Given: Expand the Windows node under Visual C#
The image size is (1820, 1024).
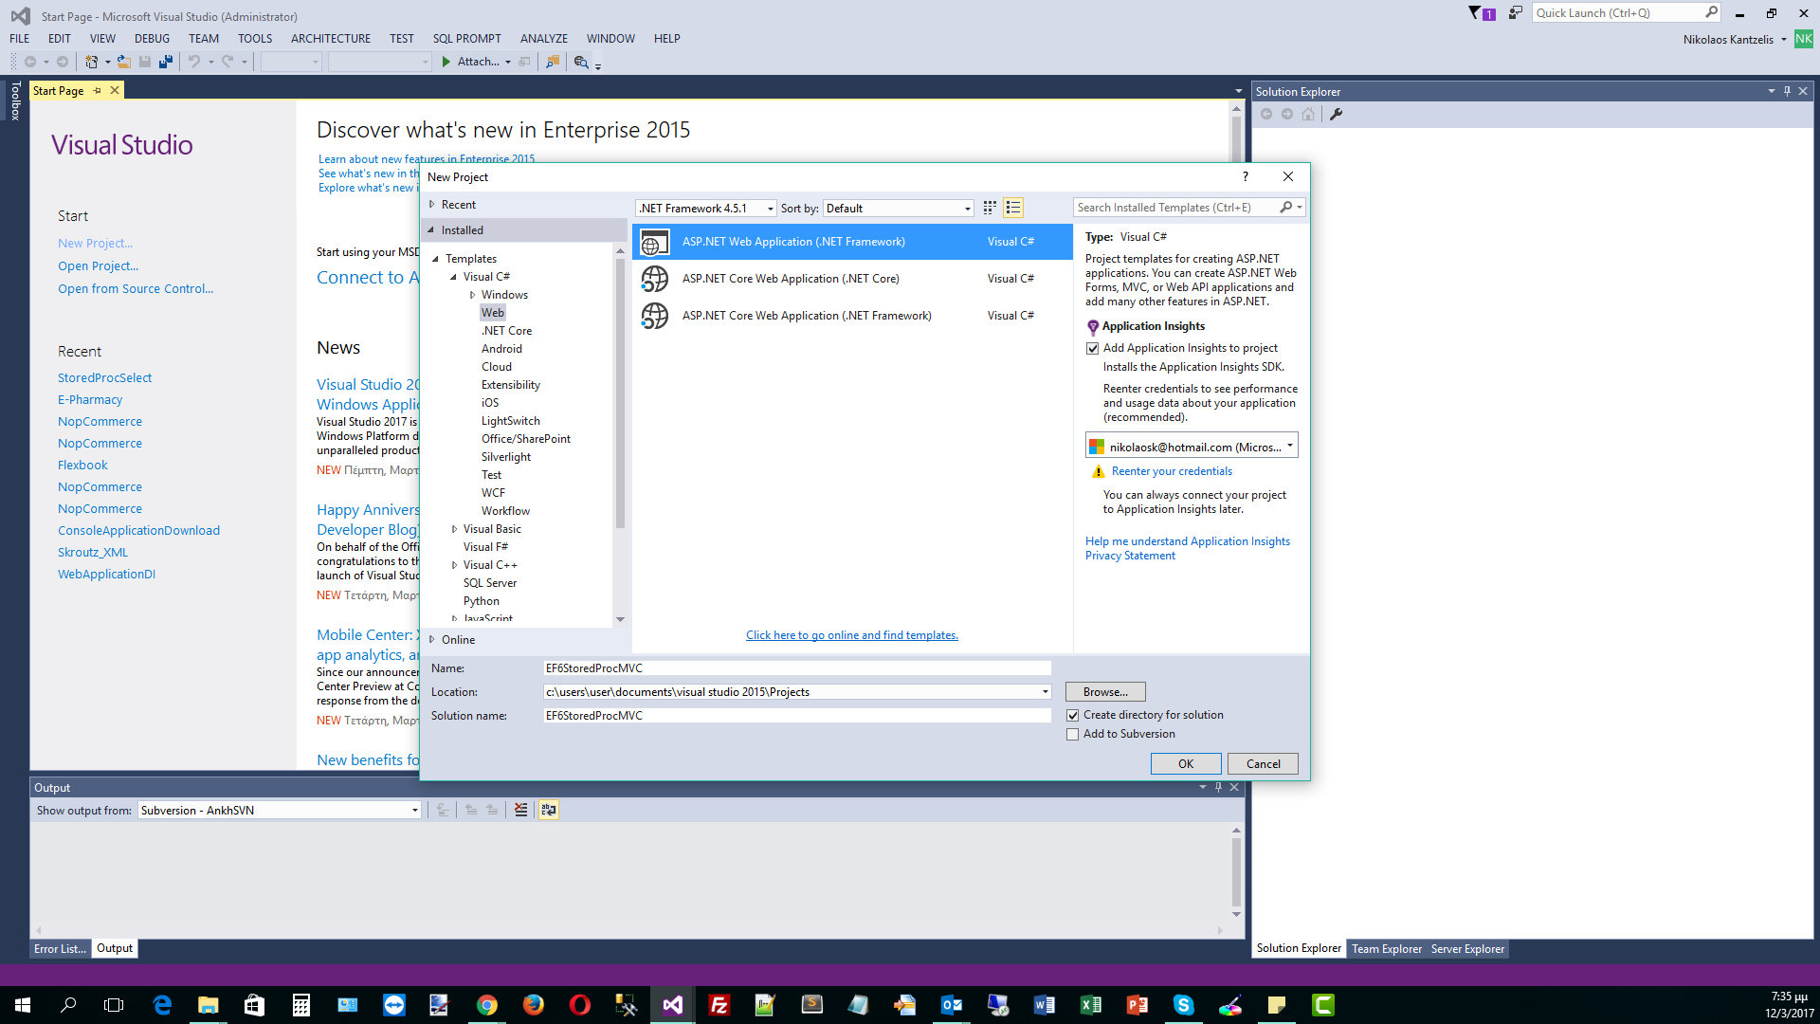Looking at the screenshot, I should click(x=472, y=295).
